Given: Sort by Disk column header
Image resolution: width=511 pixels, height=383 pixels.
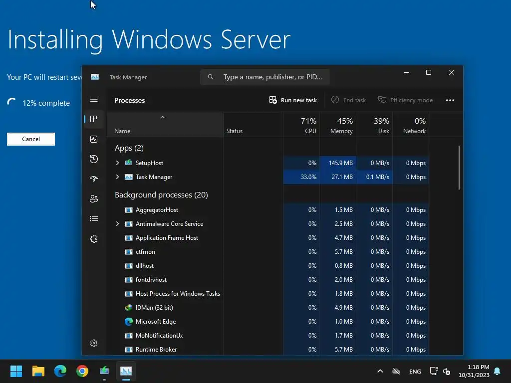Looking at the screenshot, I should coord(374,125).
